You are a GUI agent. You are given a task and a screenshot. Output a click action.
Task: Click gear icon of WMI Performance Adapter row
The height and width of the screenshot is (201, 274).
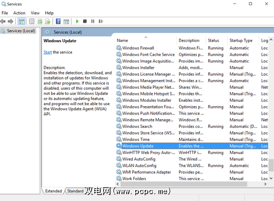[x=119, y=172]
